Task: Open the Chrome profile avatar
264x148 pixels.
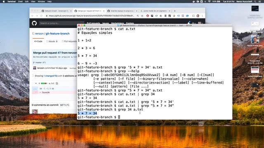Action: (x=198, y=16)
